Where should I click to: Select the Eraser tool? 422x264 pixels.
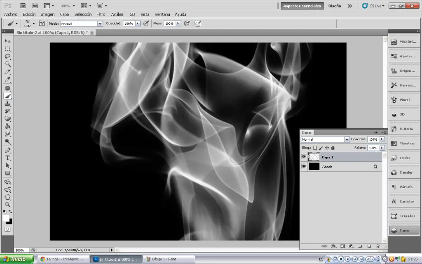click(7, 118)
